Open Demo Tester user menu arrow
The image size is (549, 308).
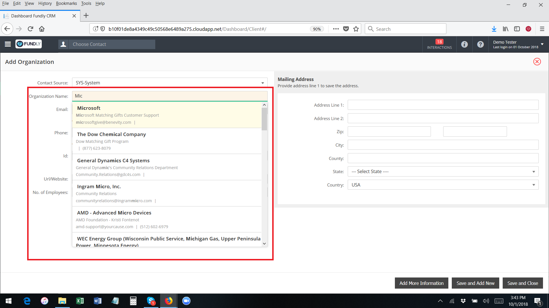click(x=542, y=44)
